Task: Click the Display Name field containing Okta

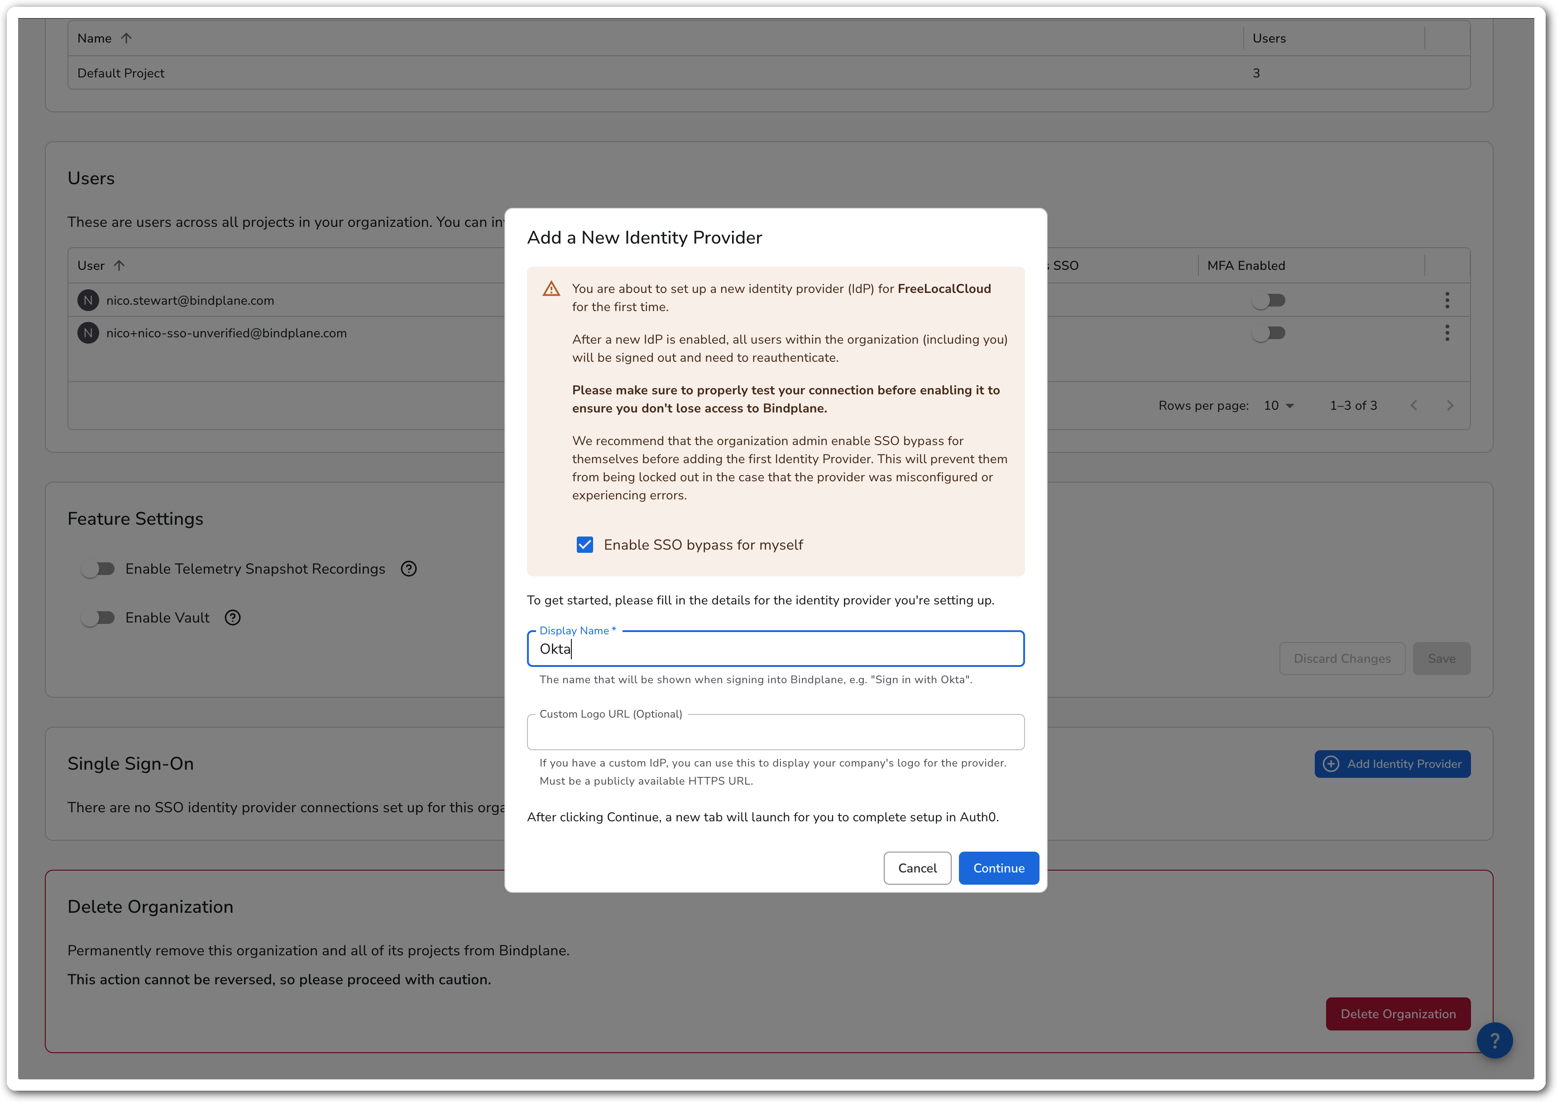Action: point(775,649)
